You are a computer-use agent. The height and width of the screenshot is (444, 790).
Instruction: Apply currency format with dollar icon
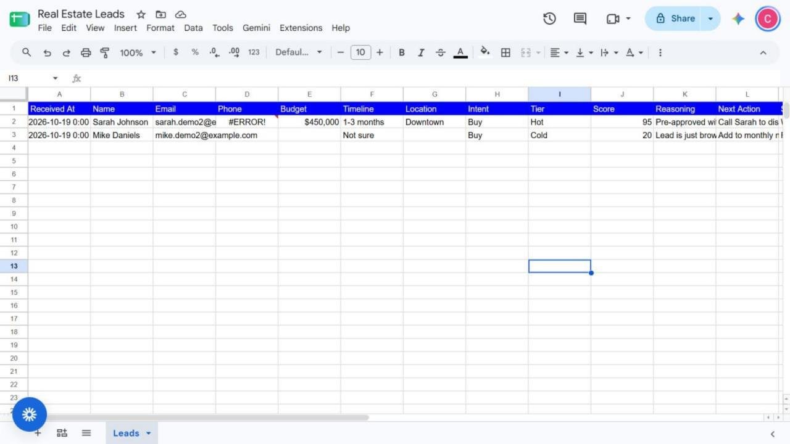pos(176,52)
